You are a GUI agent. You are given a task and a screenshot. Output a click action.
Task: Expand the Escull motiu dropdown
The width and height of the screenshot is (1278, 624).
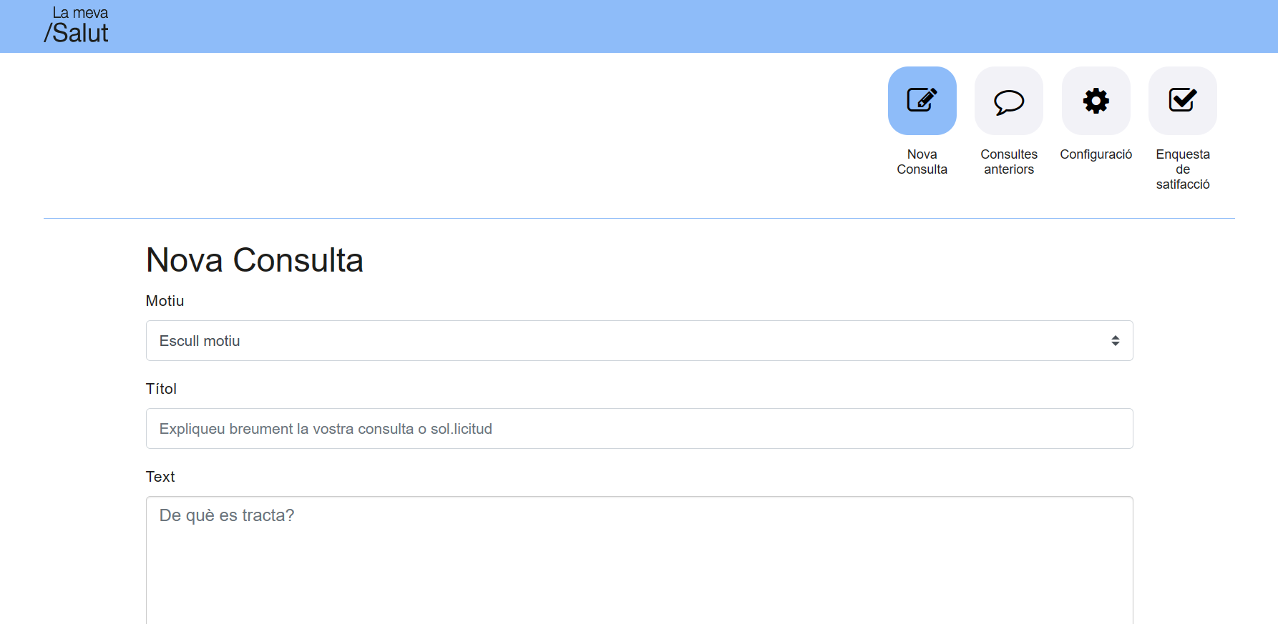(639, 340)
